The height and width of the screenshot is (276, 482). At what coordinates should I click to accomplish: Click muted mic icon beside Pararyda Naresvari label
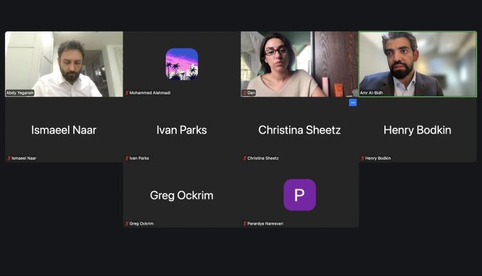tap(245, 223)
